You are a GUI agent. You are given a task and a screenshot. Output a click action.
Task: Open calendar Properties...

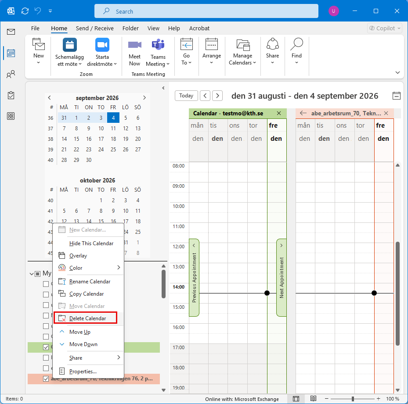(88, 371)
